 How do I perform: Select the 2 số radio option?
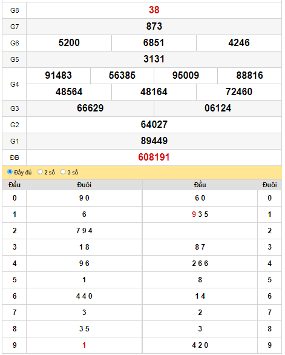click(x=40, y=172)
